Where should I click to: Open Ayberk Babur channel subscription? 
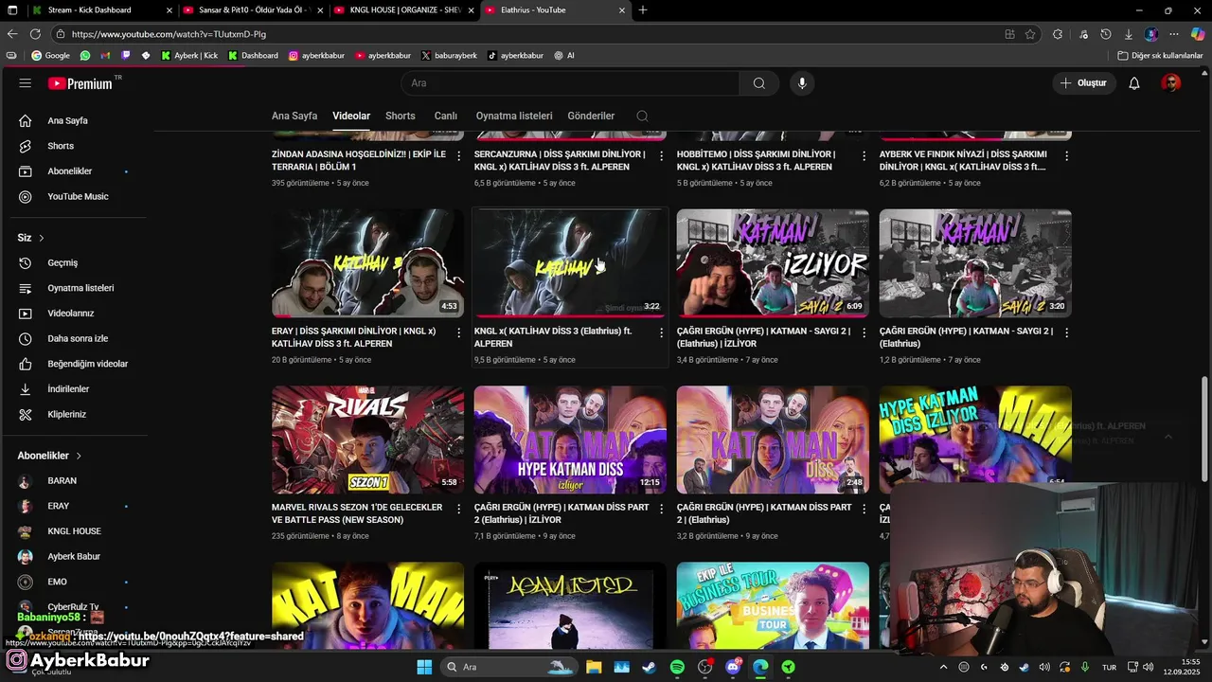[74, 557]
